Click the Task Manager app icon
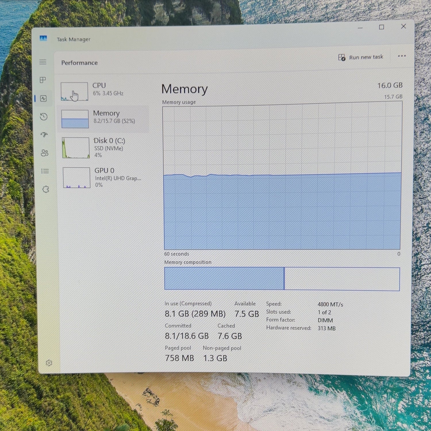The image size is (431, 431). tap(43, 38)
